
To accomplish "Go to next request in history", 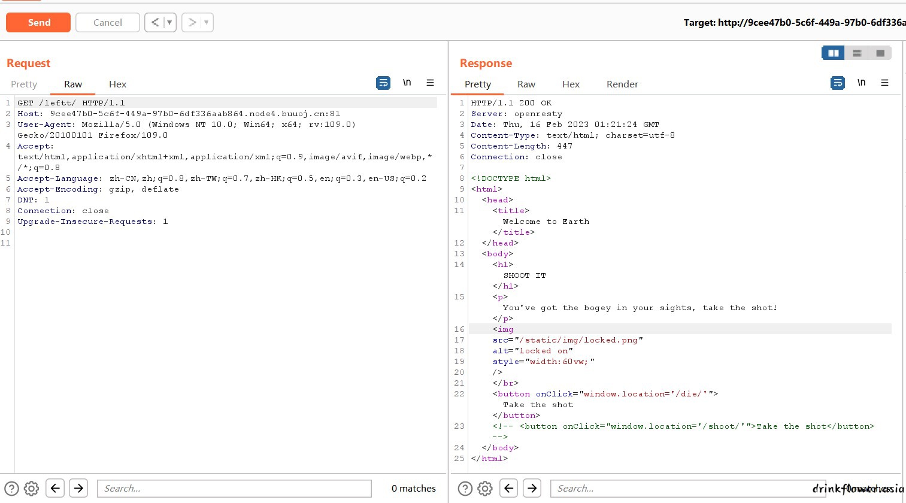I will (x=192, y=22).
